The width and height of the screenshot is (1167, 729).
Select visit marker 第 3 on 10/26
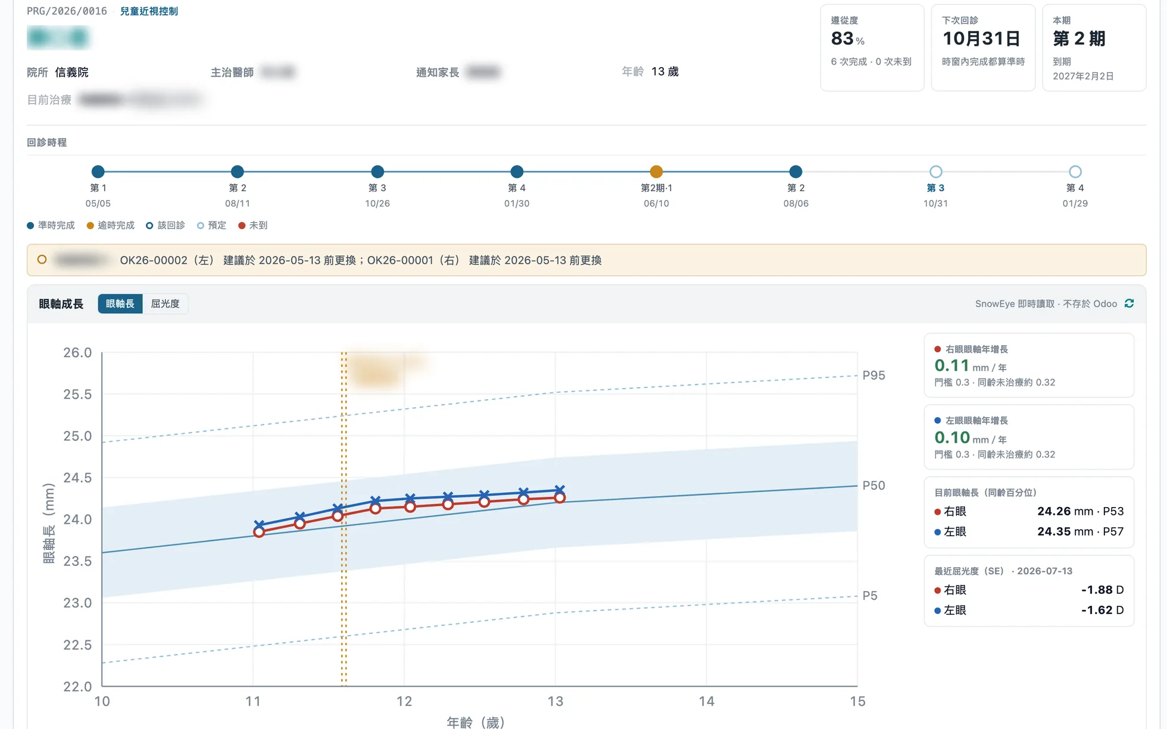[x=377, y=172]
